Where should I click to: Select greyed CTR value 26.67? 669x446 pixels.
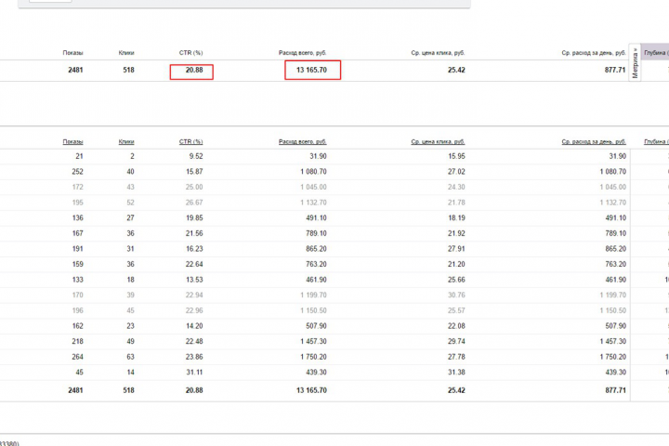pyautogui.click(x=194, y=203)
